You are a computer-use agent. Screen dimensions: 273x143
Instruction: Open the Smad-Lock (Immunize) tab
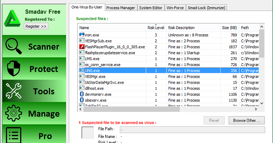(x=207, y=8)
